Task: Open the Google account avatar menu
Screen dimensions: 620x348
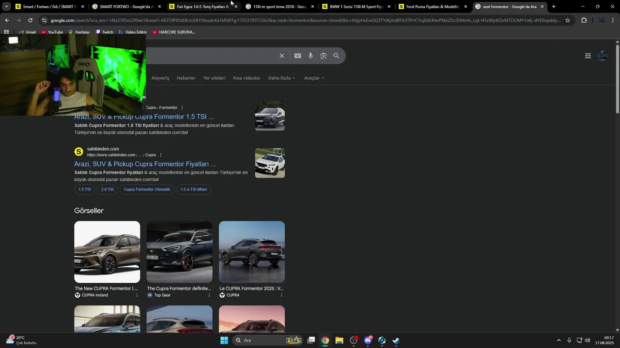Action: pos(603,56)
